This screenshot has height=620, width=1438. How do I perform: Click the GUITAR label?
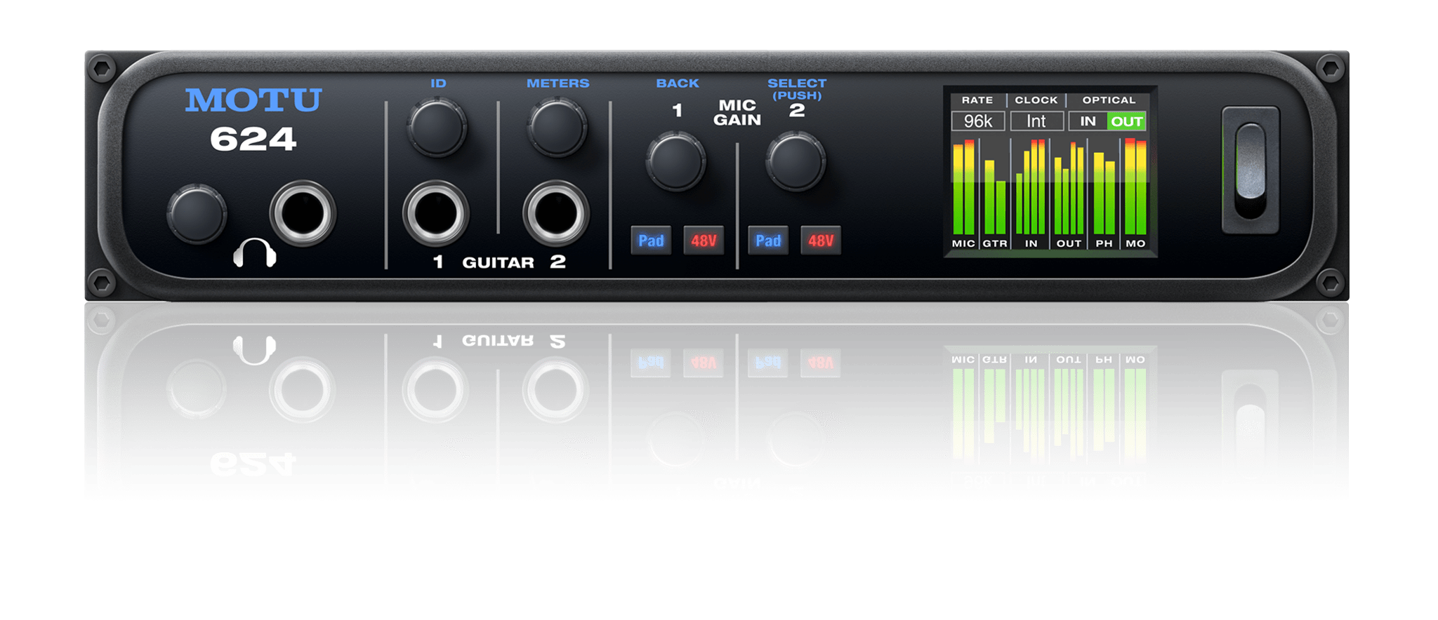pyautogui.click(x=498, y=262)
